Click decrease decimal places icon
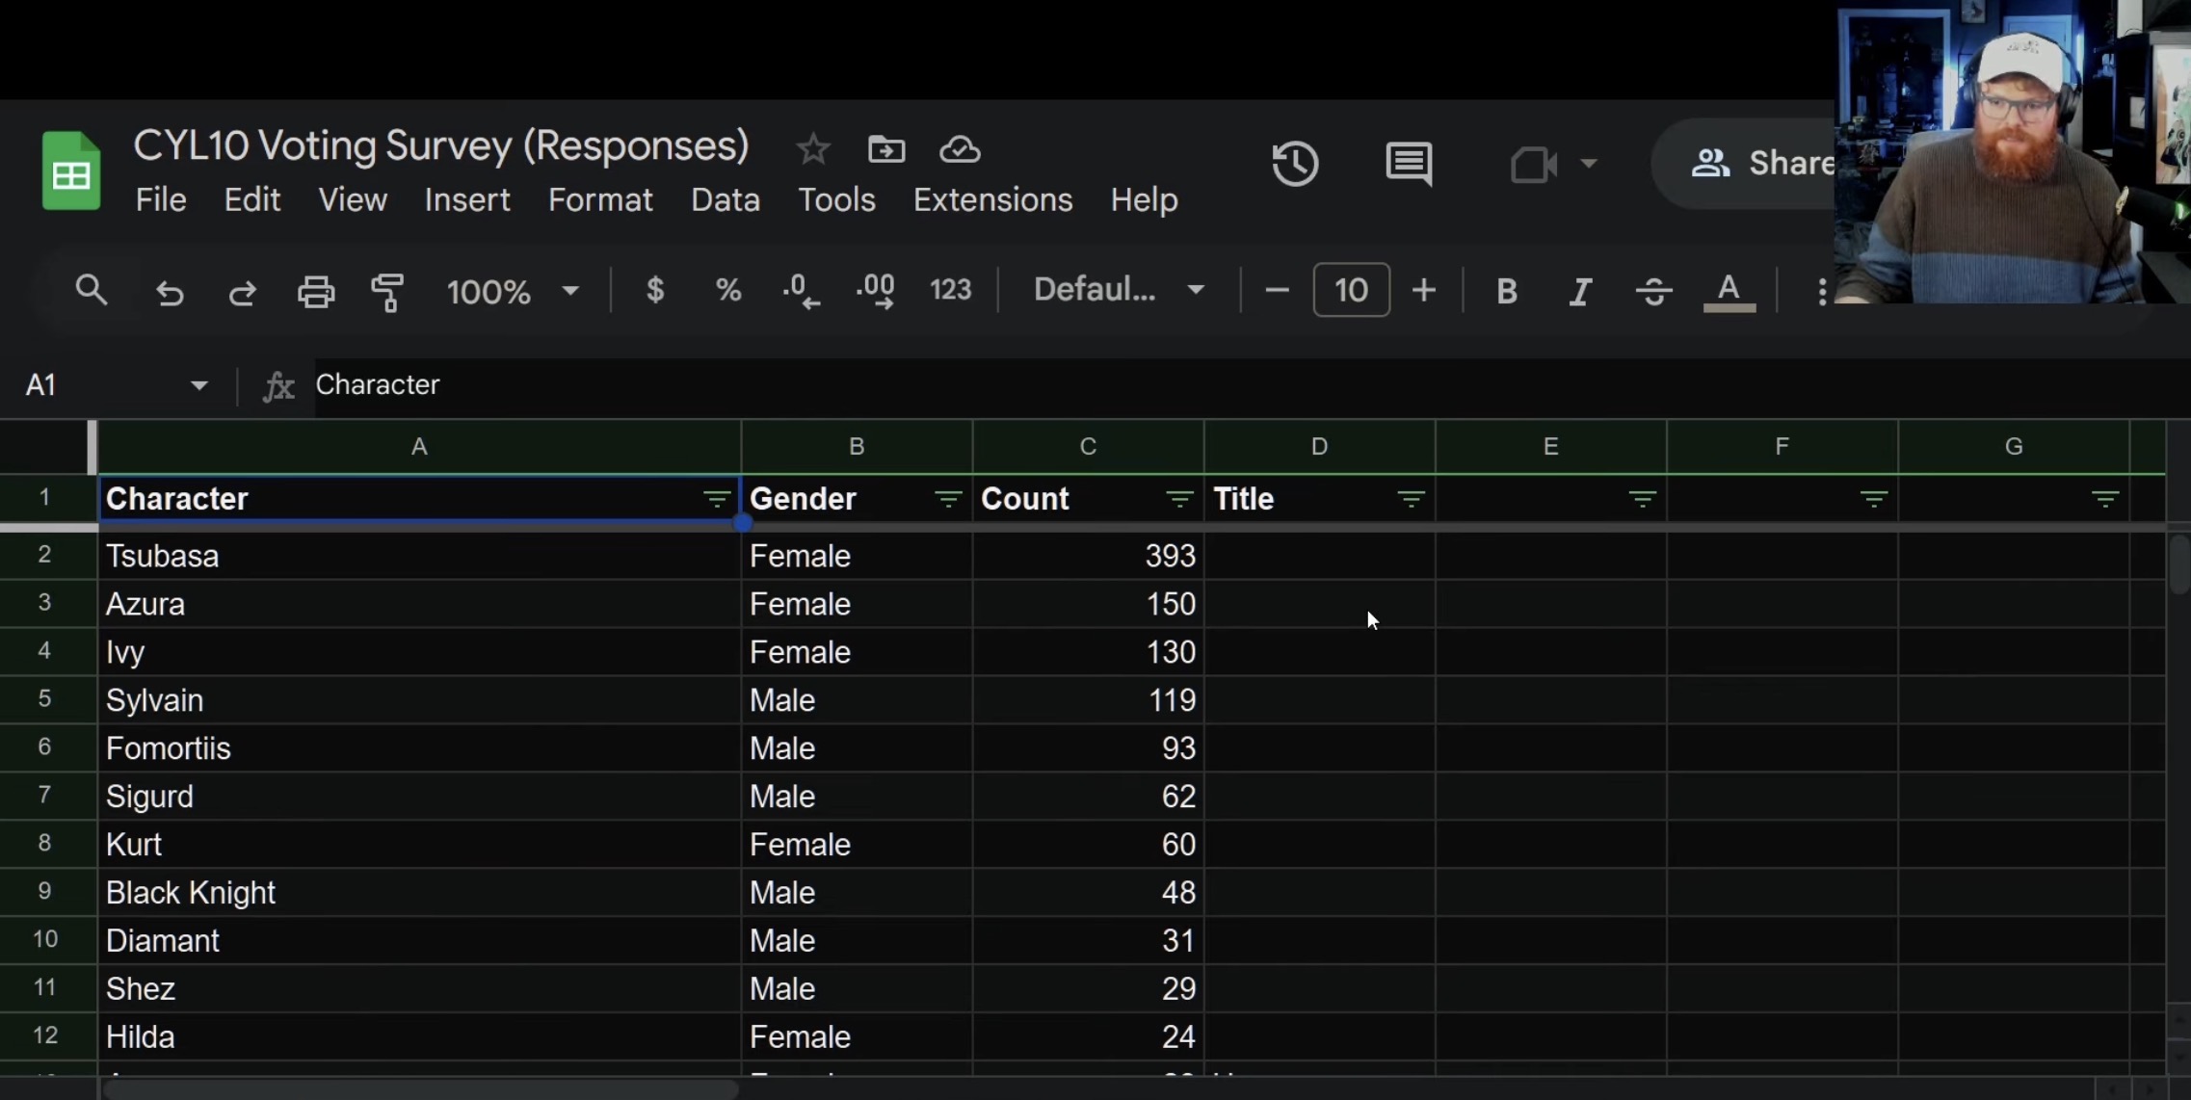2191x1100 pixels. pos(801,290)
